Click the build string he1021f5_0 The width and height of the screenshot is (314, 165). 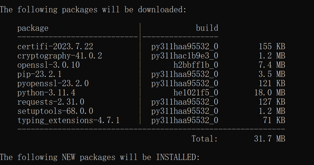pyautogui.click(x=196, y=93)
